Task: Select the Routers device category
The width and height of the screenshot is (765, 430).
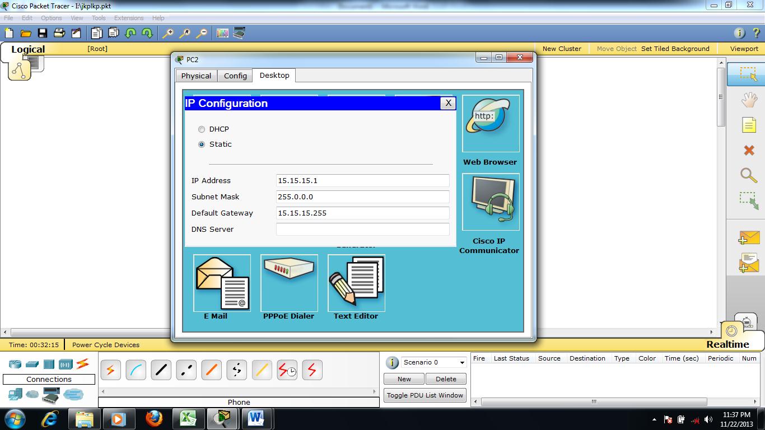Action: tap(15, 364)
